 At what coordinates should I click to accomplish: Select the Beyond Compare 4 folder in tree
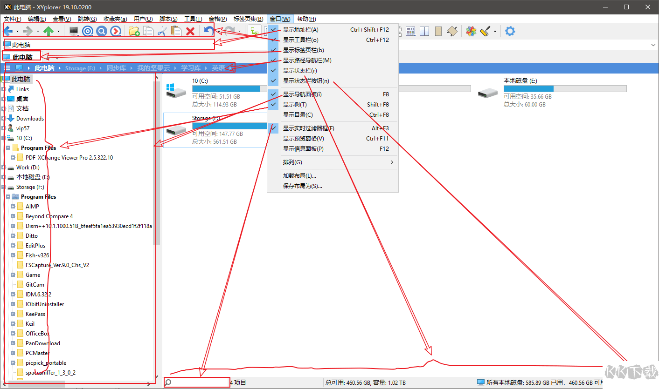(x=49, y=216)
